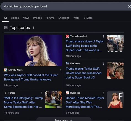This screenshot has width=131, height=121.
Task: Click the More news button
Action: pyautogui.click(x=64, y=119)
